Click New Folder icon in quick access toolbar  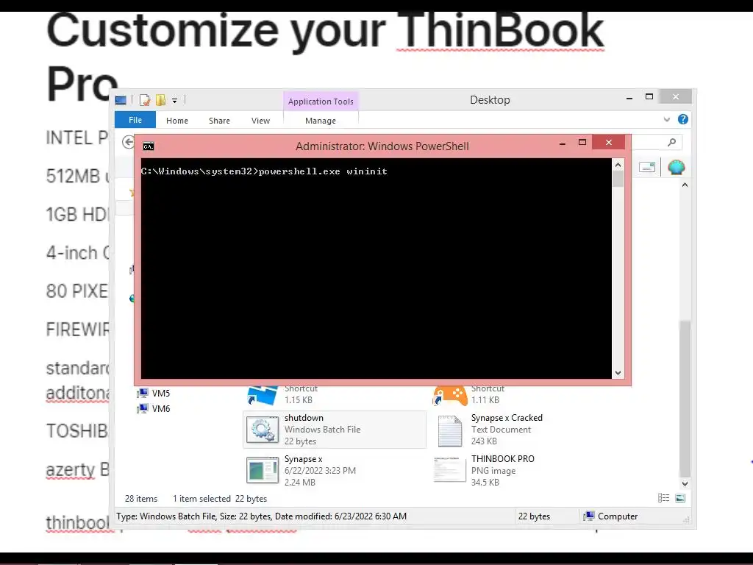click(x=160, y=100)
